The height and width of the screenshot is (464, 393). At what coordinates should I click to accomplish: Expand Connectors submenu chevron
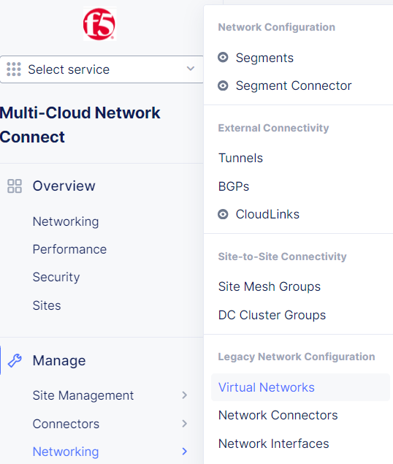tap(184, 424)
